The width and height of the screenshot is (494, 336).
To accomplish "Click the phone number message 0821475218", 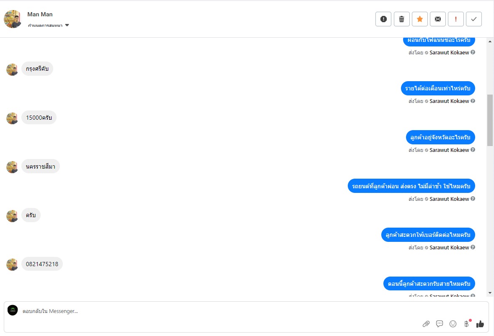I will pyautogui.click(x=42, y=264).
